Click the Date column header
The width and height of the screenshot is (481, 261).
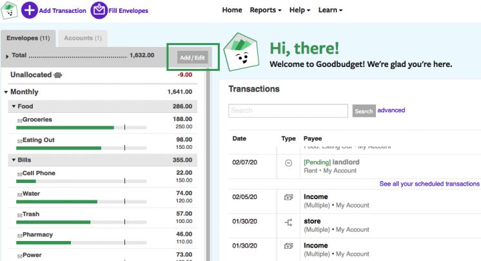pos(239,139)
